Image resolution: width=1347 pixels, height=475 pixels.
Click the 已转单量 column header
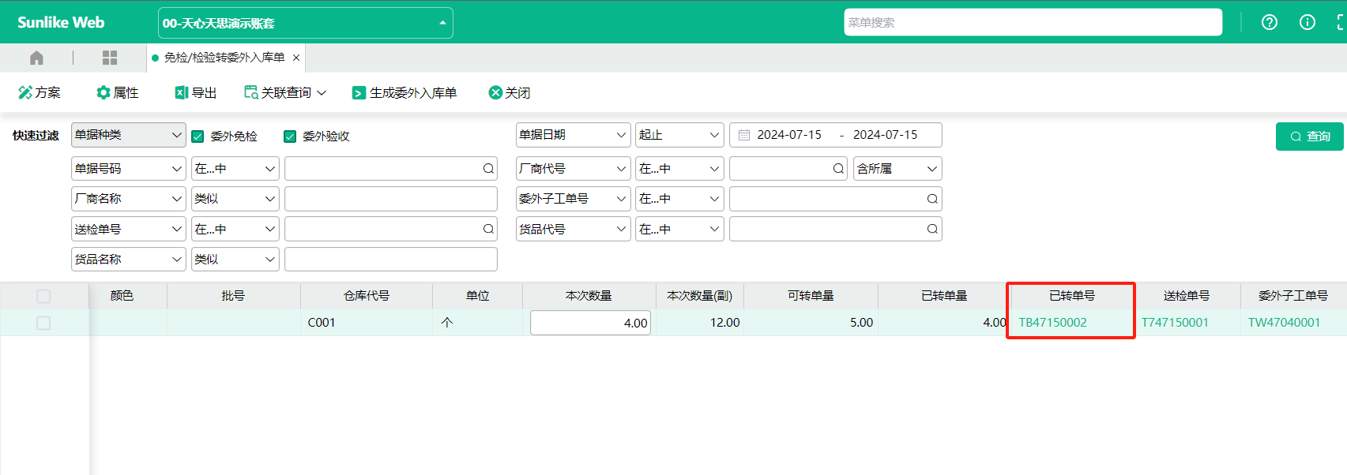[x=944, y=296]
